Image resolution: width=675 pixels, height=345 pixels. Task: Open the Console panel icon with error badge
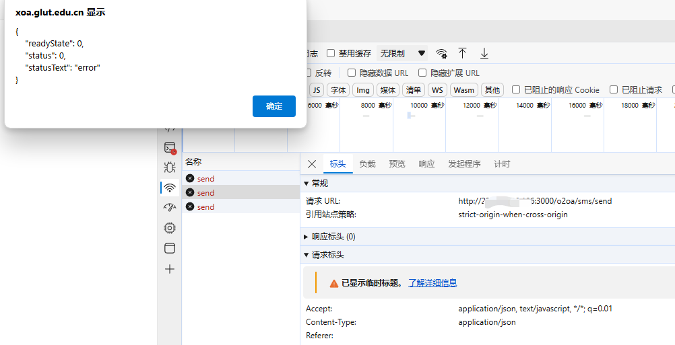tap(170, 148)
